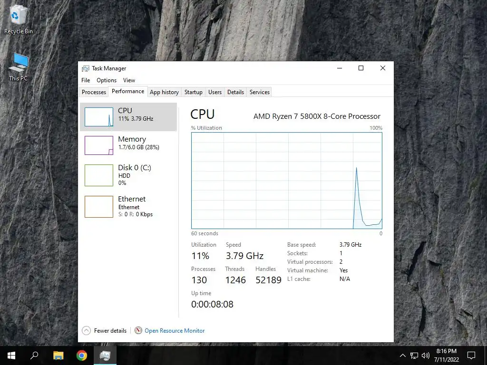Click Task Manager taskbar button
The image size is (487, 365).
tap(105, 355)
